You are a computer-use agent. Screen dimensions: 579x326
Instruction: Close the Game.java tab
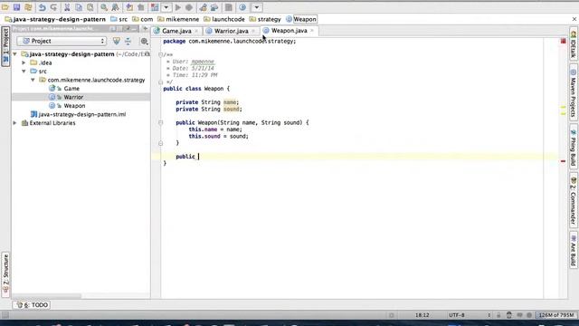[196, 31]
